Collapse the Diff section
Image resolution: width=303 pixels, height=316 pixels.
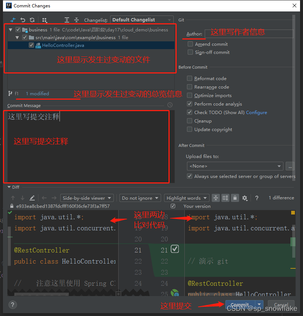(x=9, y=187)
